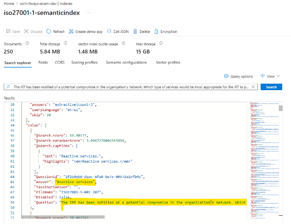
Task: Click the results vertical scrollbar thumb
Action: (x=281, y=108)
